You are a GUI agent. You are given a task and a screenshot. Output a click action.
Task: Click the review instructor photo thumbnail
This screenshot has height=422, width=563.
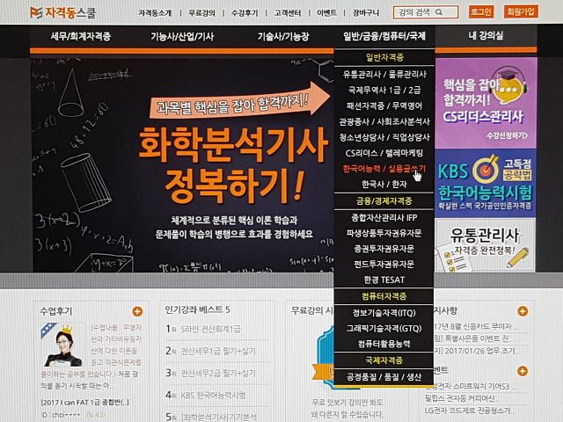click(62, 346)
